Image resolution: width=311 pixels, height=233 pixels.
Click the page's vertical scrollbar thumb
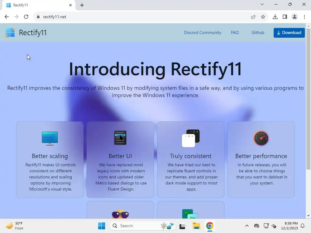[308, 99]
